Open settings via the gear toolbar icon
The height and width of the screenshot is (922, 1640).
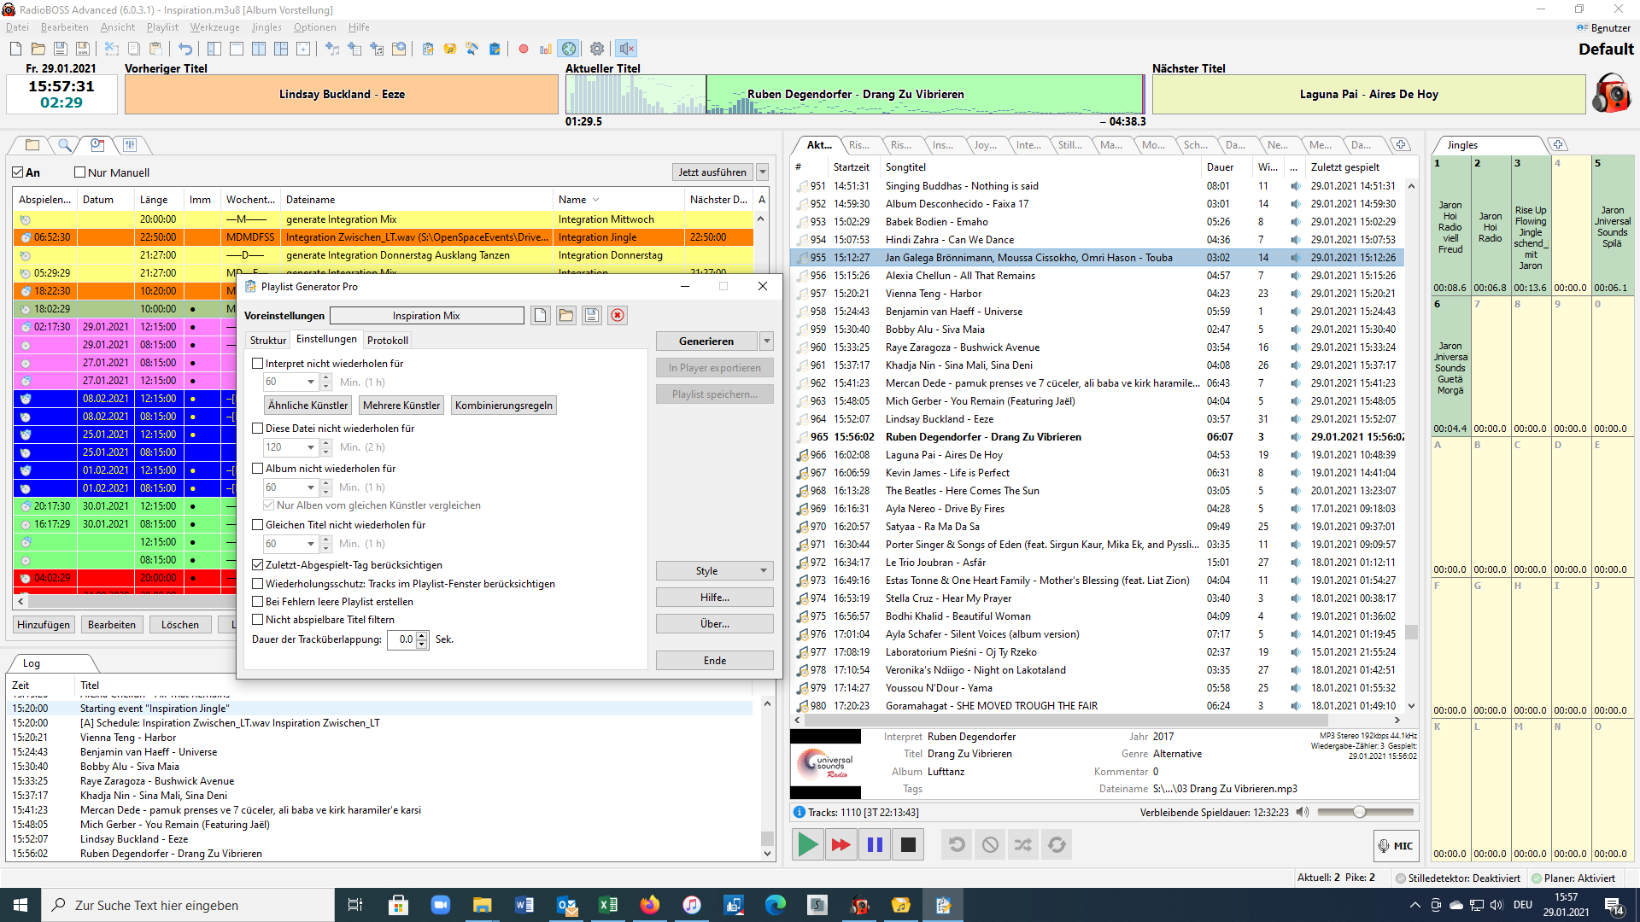(597, 49)
